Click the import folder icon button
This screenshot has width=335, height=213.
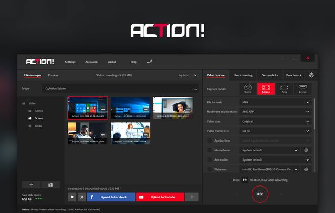tap(50, 185)
